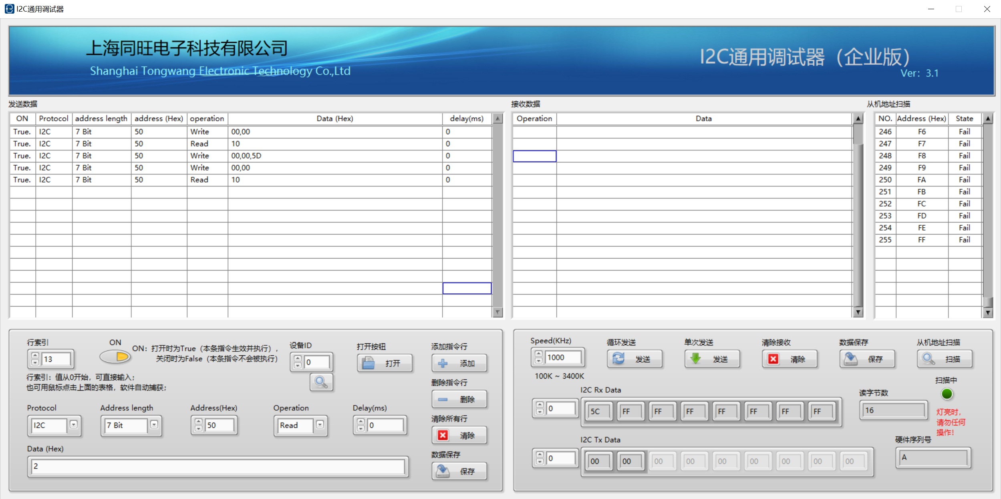The height and width of the screenshot is (499, 1001).
Task: Click the green 扫描中 indicator LED
Action: point(947,394)
